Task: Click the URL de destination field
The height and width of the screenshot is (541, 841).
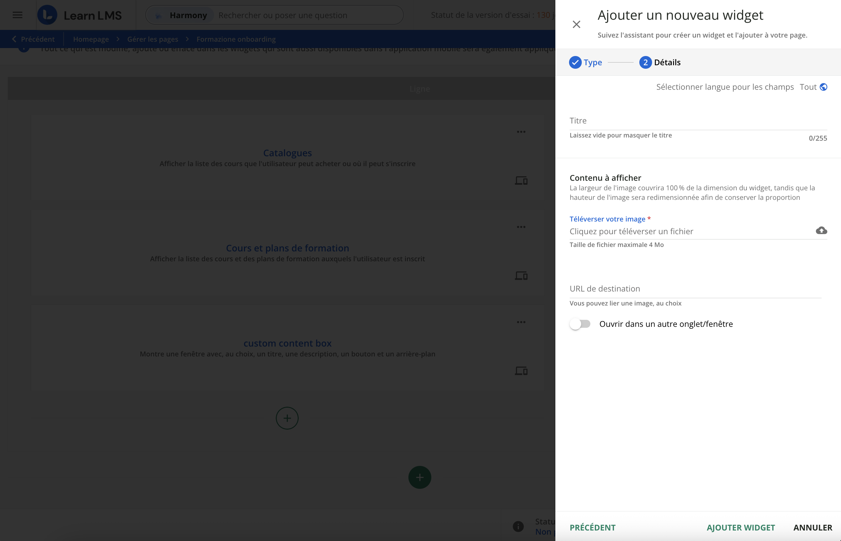Action: (695, 289)
